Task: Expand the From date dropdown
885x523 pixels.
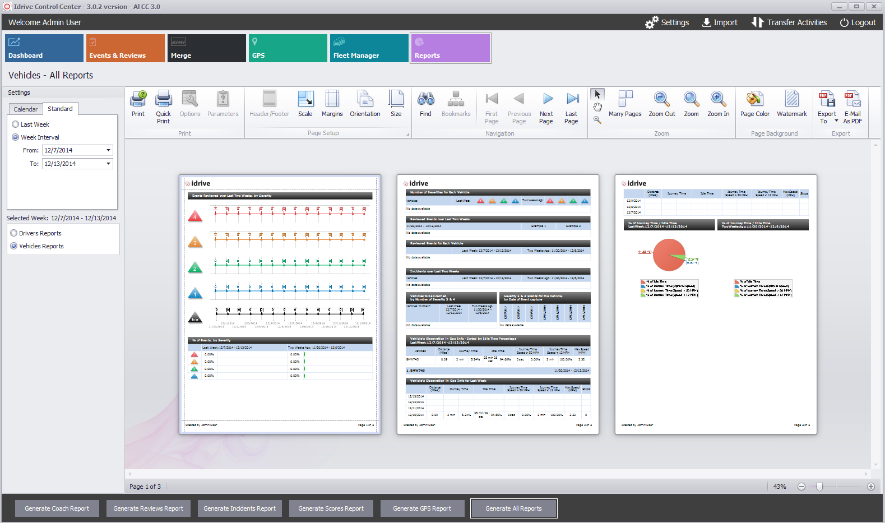Action: coord(108,150)
